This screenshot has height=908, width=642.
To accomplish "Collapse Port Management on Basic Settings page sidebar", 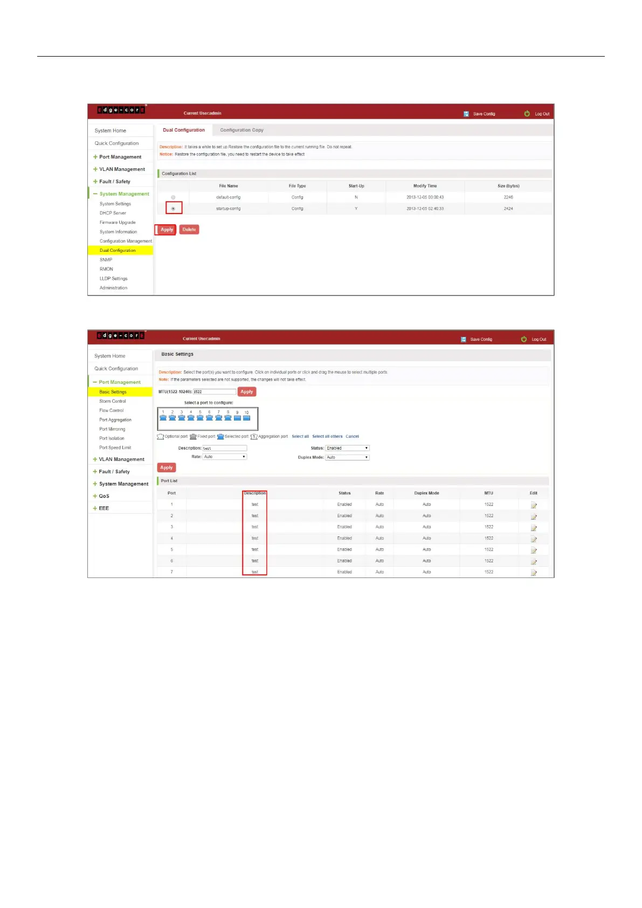I will 117,382.
